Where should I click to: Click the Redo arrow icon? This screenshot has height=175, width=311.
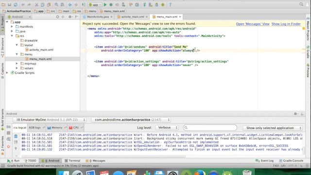tap(29, 4)
